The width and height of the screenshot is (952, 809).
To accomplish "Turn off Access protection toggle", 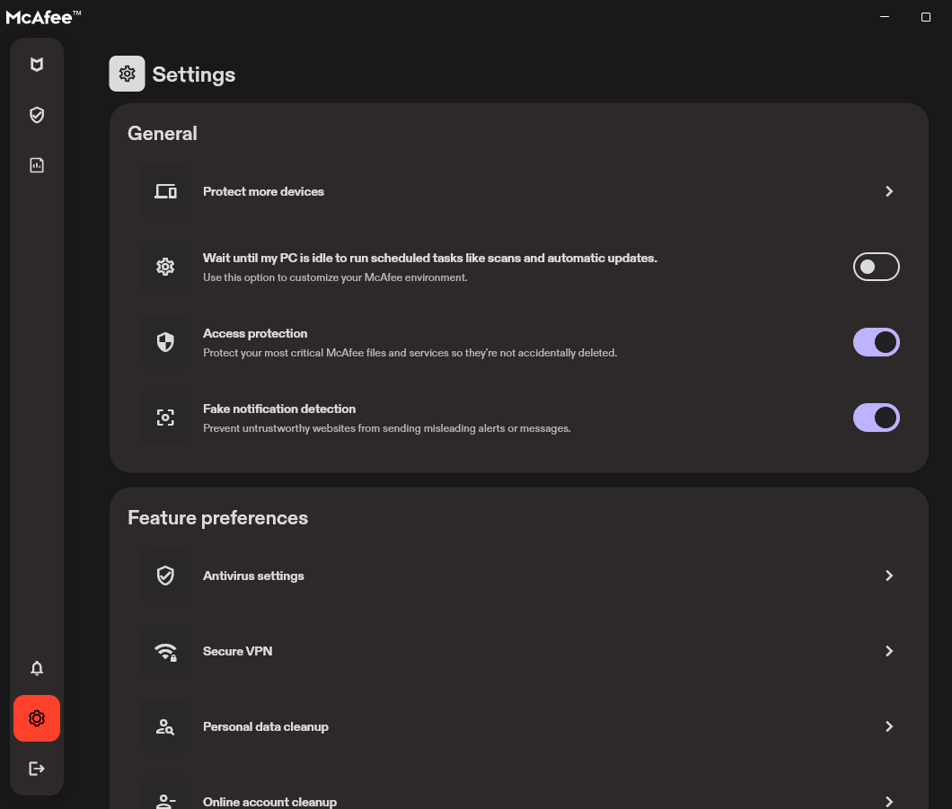I will pos(876,342).
